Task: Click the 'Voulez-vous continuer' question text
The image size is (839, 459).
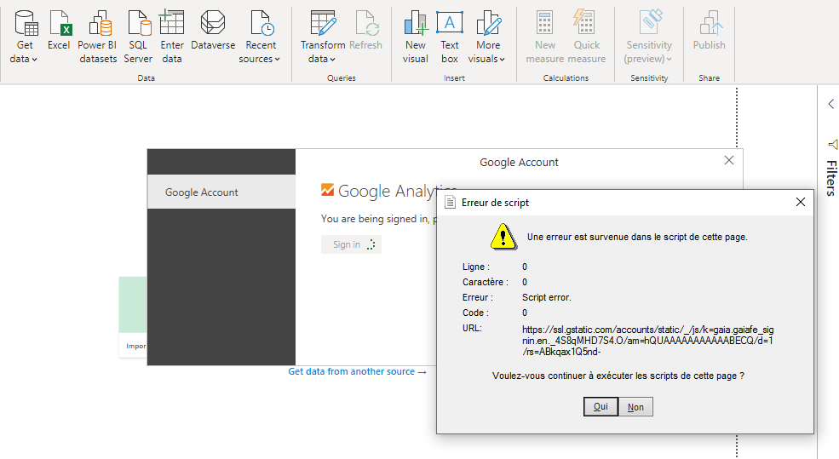Action: [618, 376]
